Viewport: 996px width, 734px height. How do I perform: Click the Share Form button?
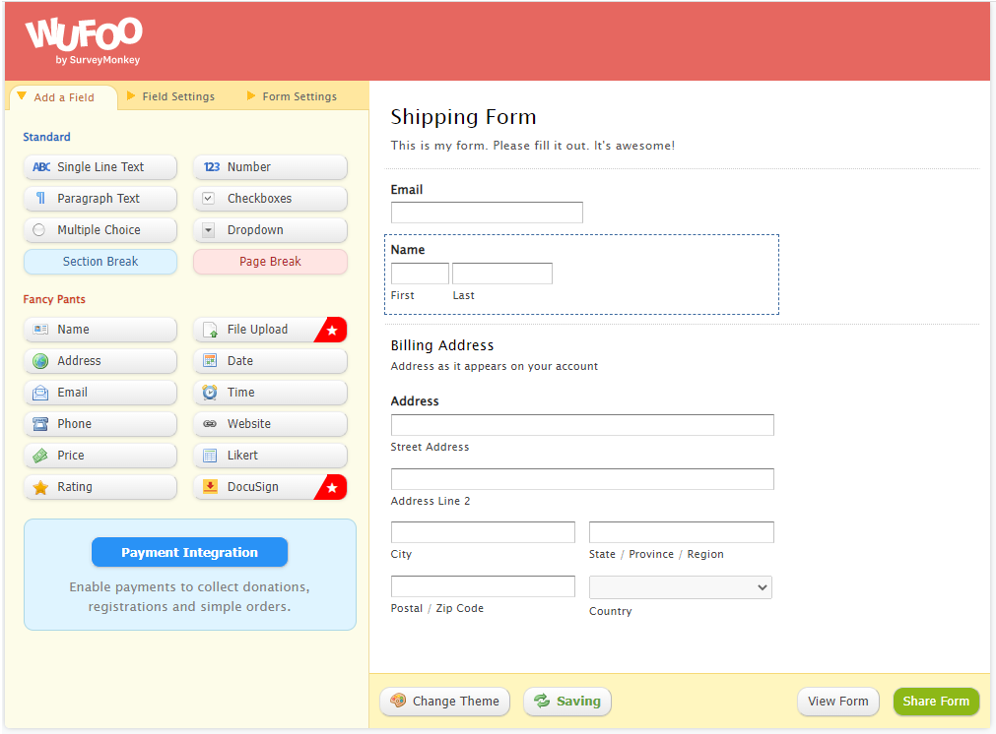pos(935,702)
